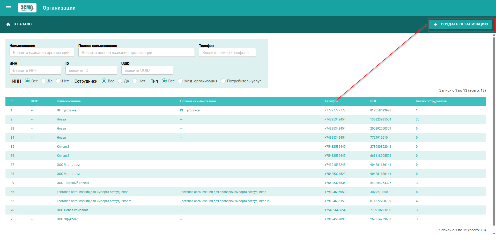
Task: Select ИНН filter radio Все
Action: 27,81
